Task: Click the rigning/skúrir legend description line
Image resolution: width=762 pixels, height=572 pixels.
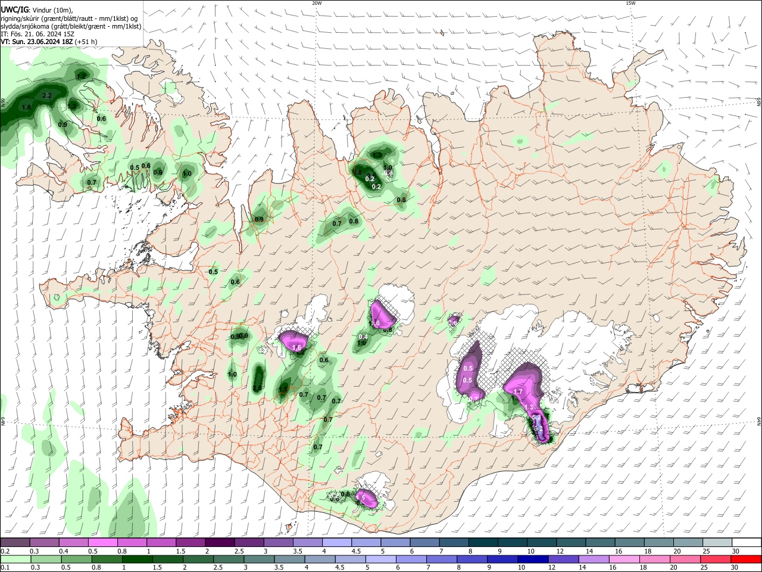Action: pyautogui.click(x=70, y=18)
